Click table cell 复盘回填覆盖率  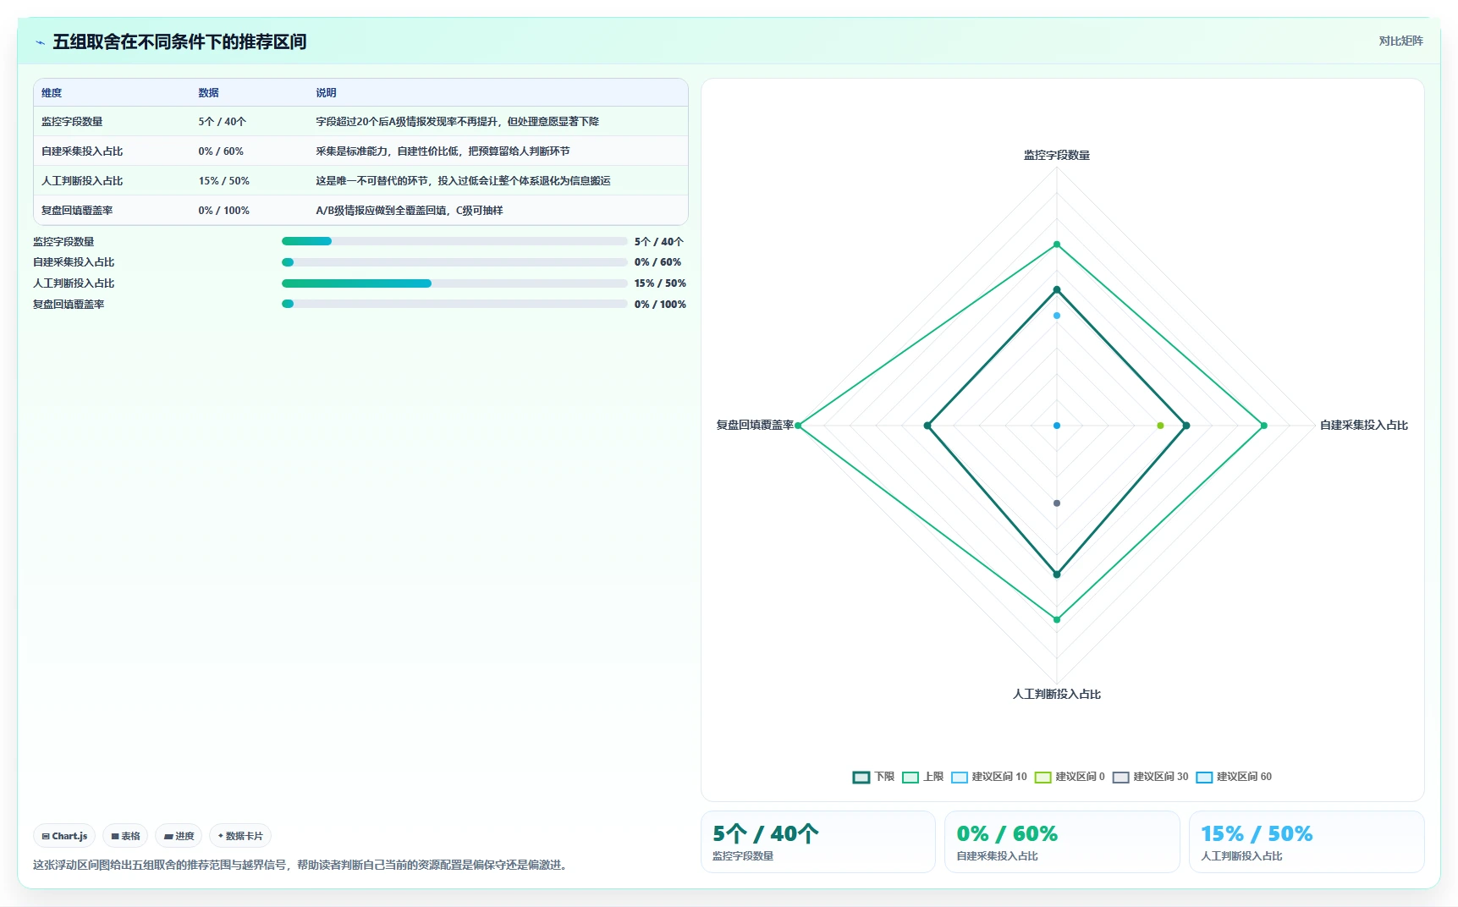(x=77, y=211)
